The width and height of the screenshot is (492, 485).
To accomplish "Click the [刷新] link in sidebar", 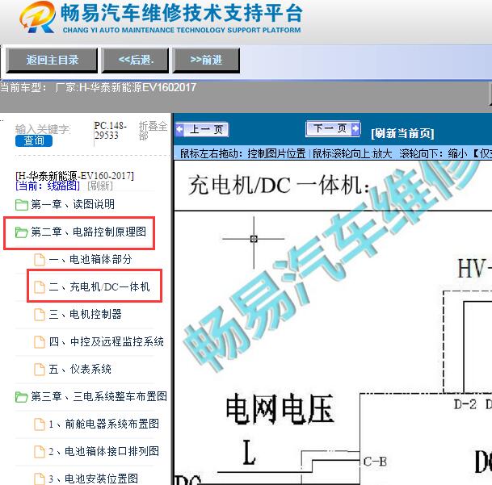I will [x=100, y=186].
